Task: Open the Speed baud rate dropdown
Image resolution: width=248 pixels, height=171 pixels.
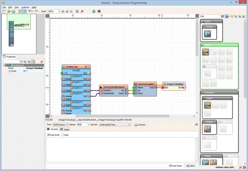Action: point(88,125)
